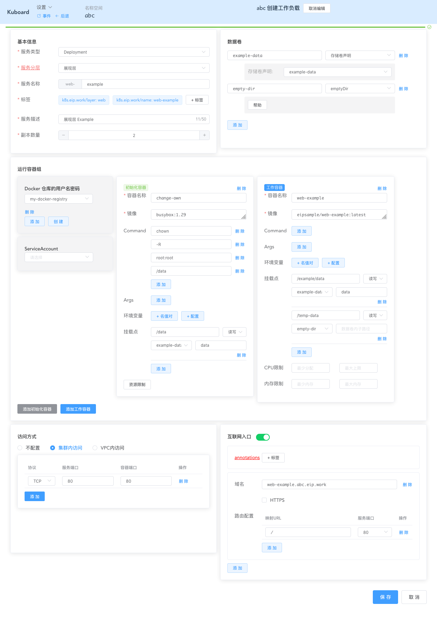Viewport: 437px width, 621px height.
Task: Click + 标签 button beside the annotations link
Action: click(x=273, y=458)
